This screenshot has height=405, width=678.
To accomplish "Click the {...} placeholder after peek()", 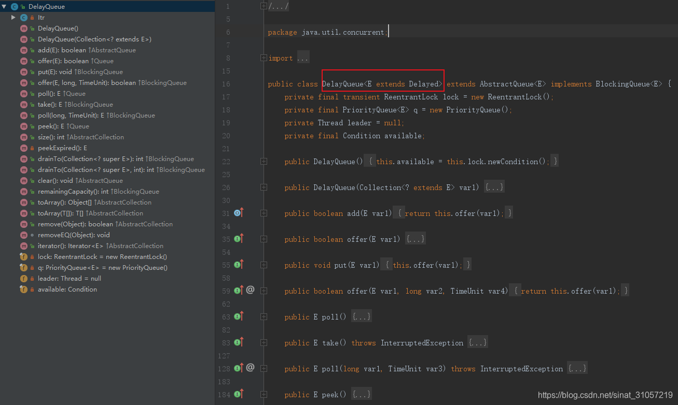I will tap(362, 395).
